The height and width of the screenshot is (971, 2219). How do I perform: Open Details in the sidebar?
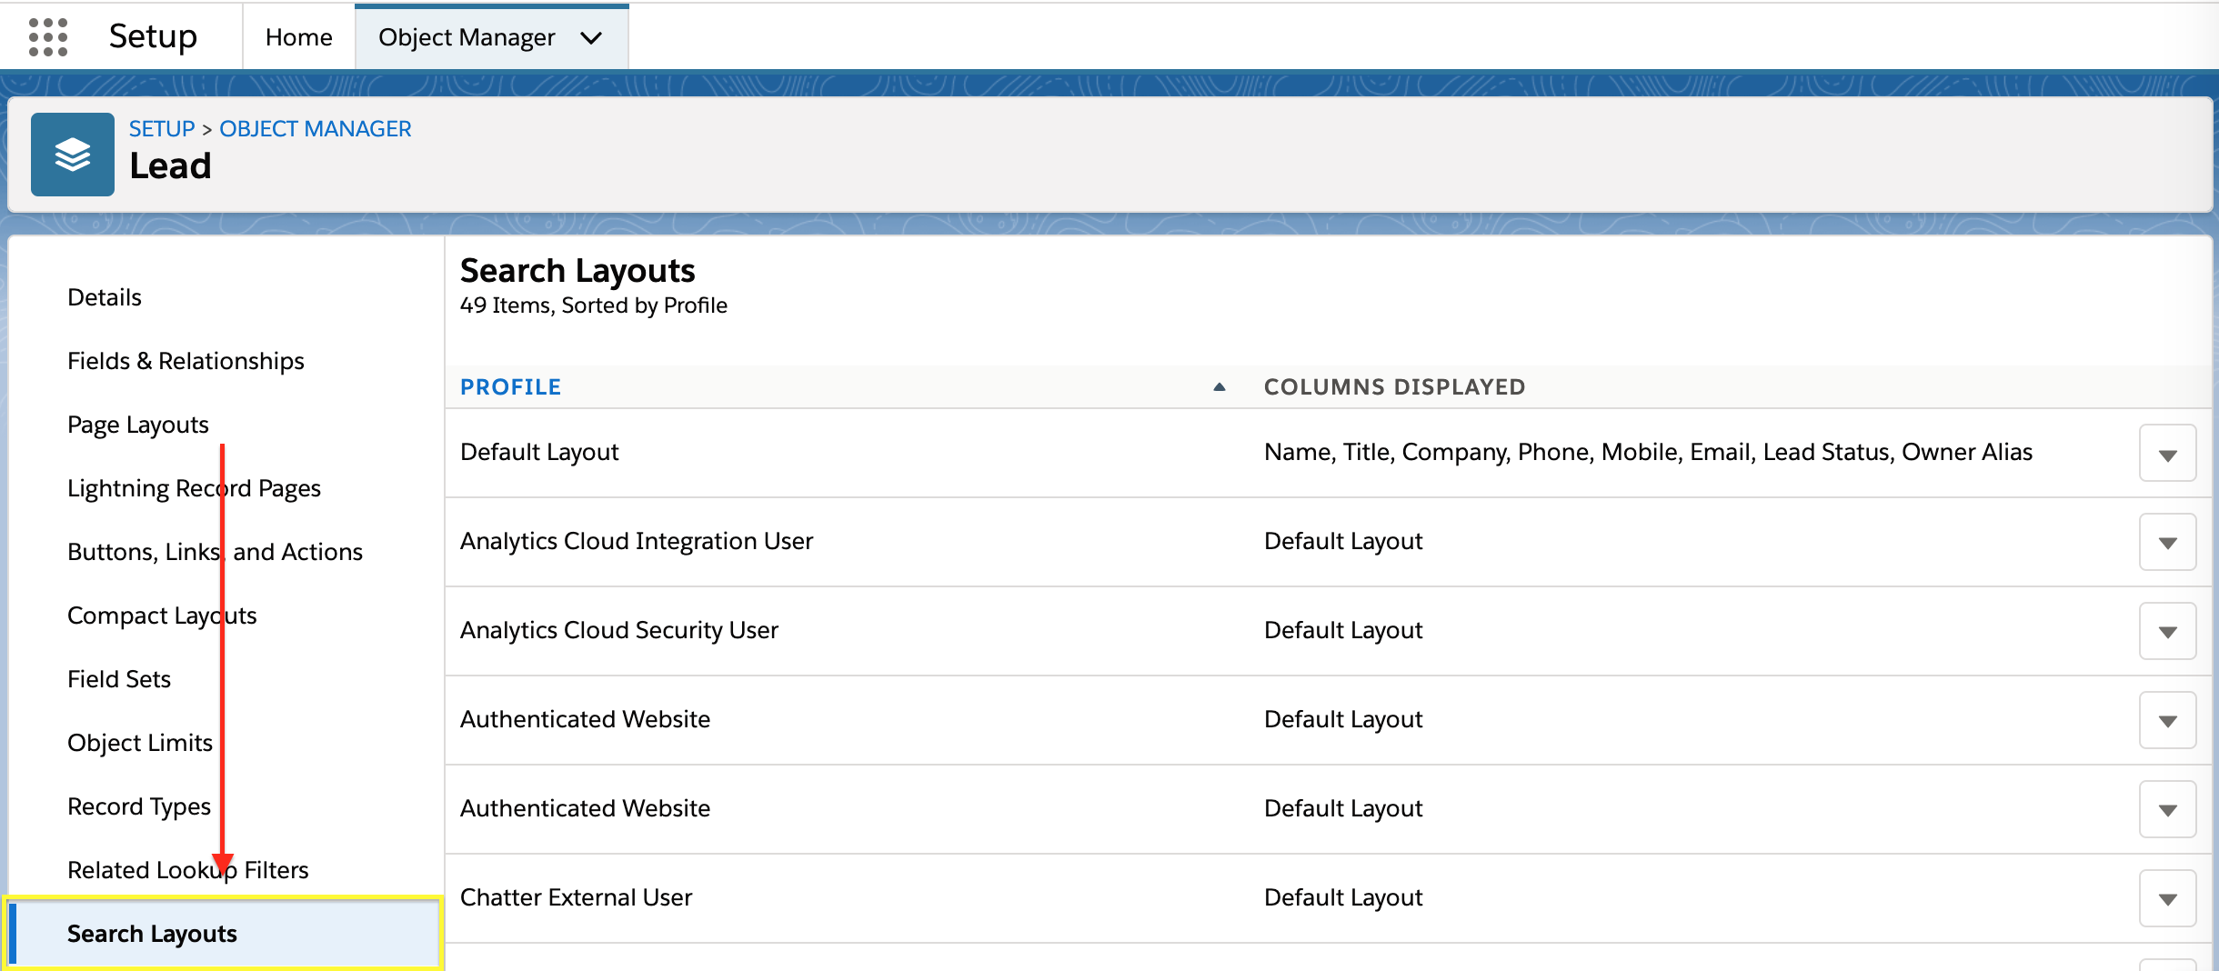point(105,297)
